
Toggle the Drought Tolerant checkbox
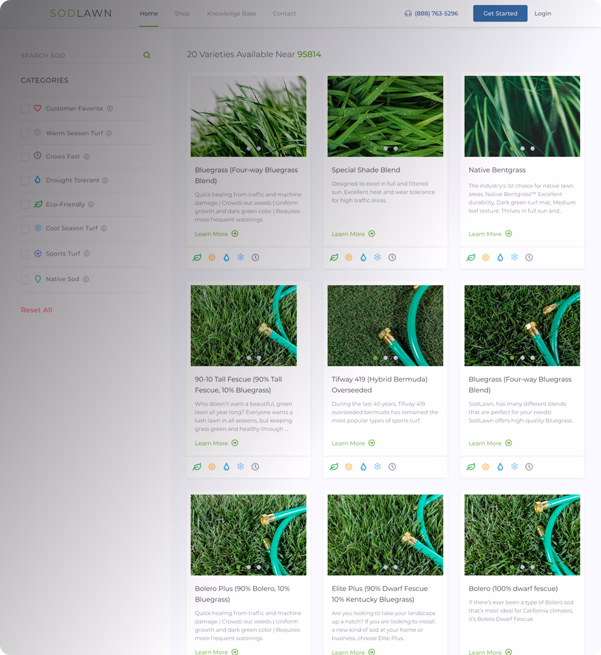point(25,181)
